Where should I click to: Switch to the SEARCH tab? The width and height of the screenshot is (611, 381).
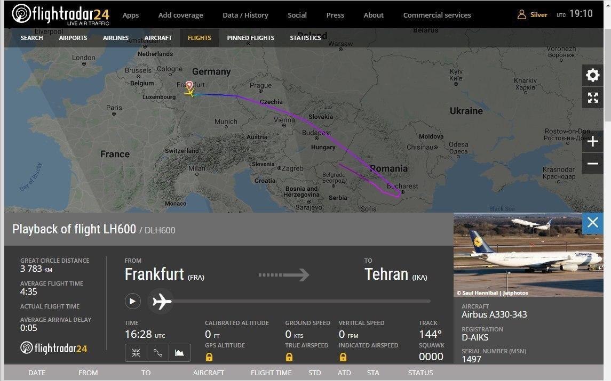(x=31, y=38)
